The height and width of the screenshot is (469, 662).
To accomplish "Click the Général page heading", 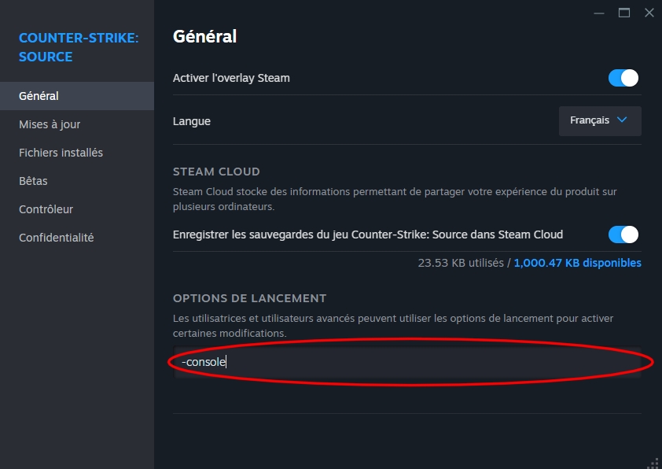I will click(x=204, y=36).
